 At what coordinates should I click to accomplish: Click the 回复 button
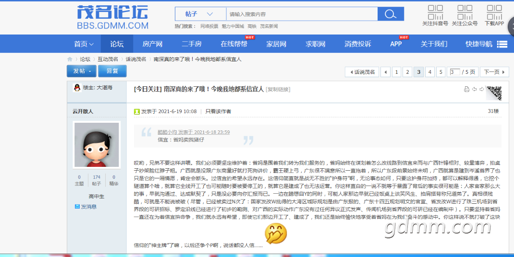tap(112, 71)
